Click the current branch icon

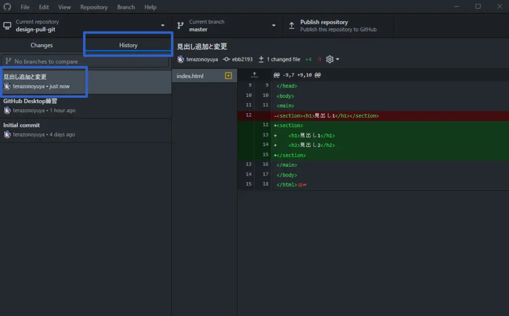pos(180,26)
